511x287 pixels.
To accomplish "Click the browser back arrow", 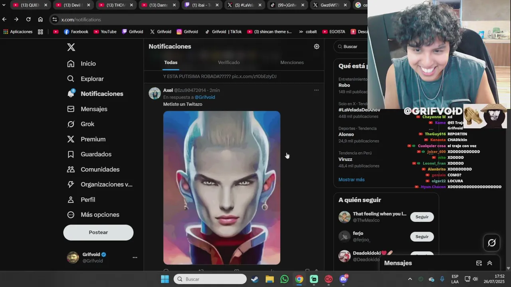I will 4,19.
